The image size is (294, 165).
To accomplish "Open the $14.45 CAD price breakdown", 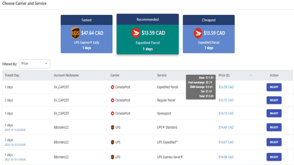I will (x=226, y=127).
